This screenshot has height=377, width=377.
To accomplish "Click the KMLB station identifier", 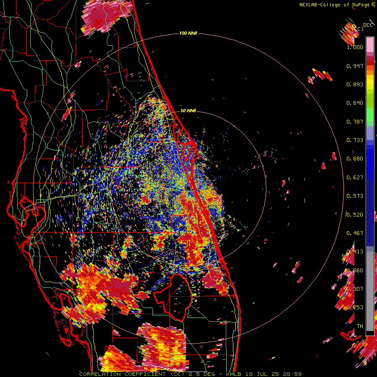I will 234,374.
